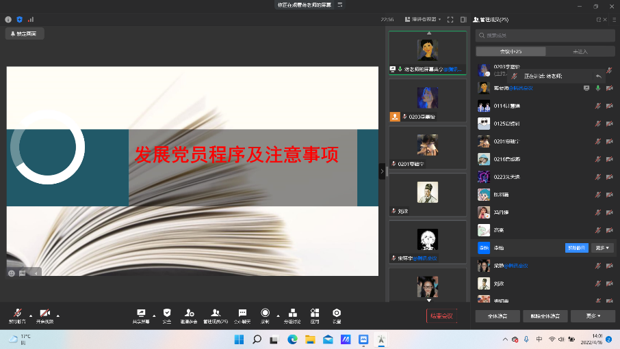Open the chat (聊天) icon in toolbar
This screenshot has width=620, height=349.
[242, 313]
